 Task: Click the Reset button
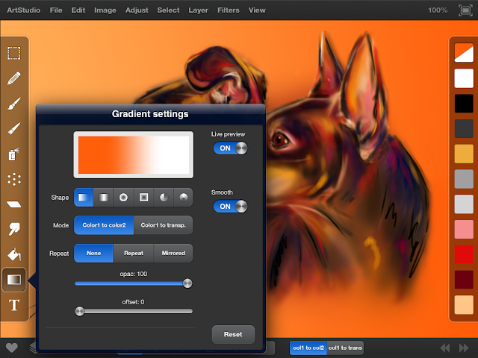[x=233, y=334]
